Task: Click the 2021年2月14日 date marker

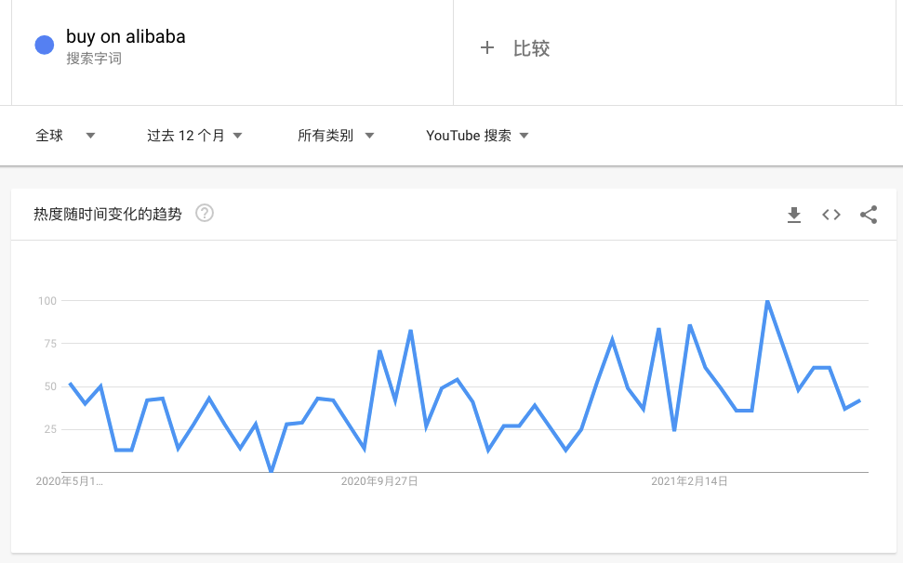Action: point(690,481)
